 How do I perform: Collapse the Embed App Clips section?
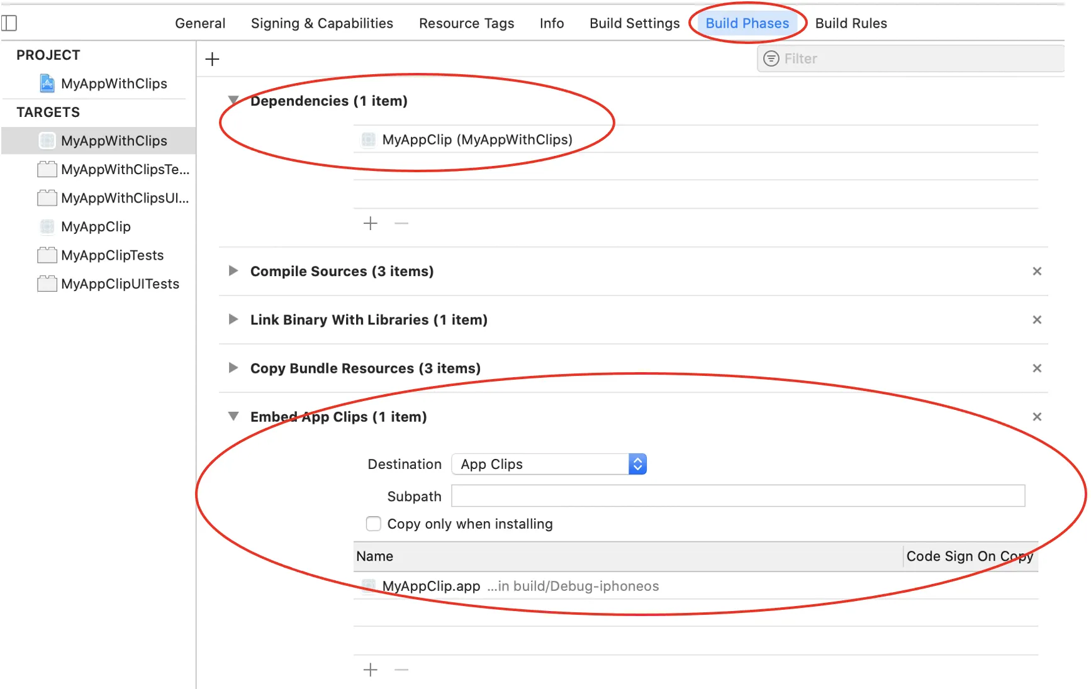(233, 416)
